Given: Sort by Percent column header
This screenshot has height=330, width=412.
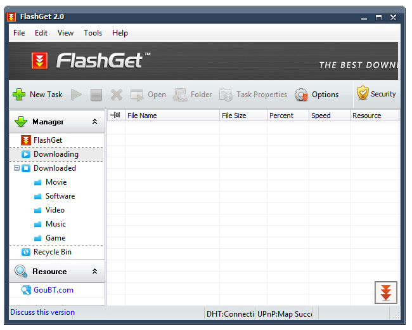Looking at the screenshot, I should pyautogui.click(x=288, y=115).
